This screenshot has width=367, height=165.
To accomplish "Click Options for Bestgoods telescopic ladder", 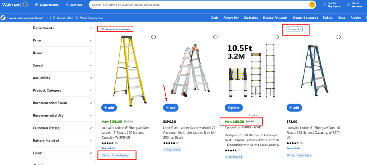I will pos(234,107).
